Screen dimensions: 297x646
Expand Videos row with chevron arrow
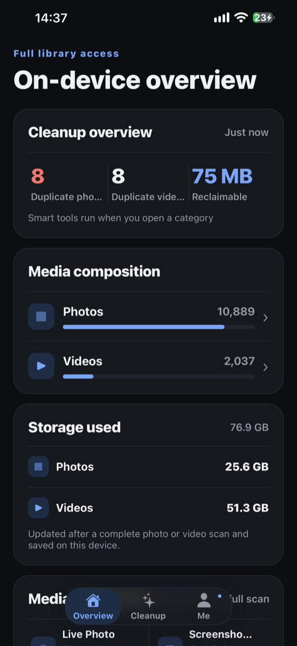(x=266, y=367)
